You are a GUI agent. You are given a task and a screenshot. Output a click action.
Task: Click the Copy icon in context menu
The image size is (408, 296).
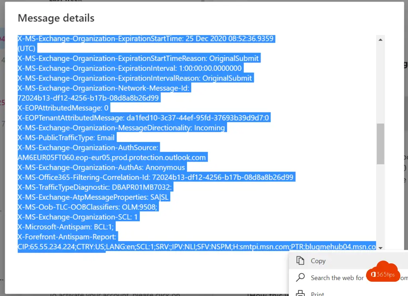click(x=300, y=261)
